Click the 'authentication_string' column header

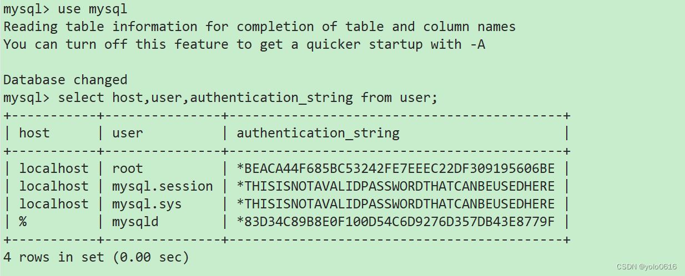click(x=318, y=133)
